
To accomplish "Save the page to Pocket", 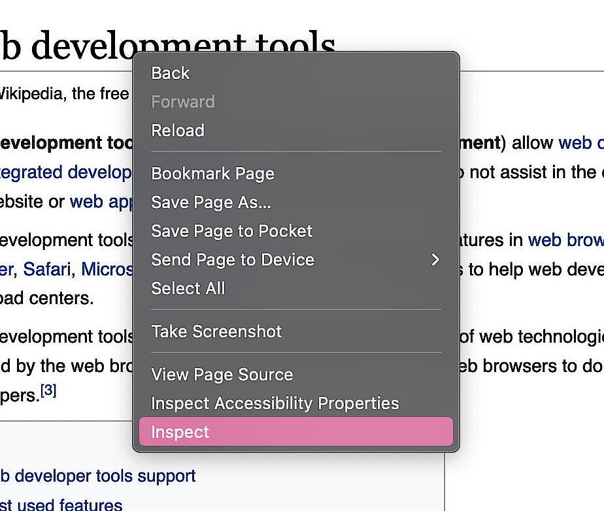I will 231,231.
